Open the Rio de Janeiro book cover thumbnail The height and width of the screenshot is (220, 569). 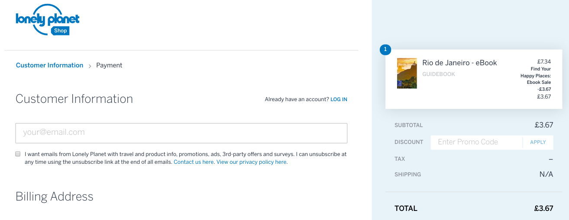coord(407,73)
